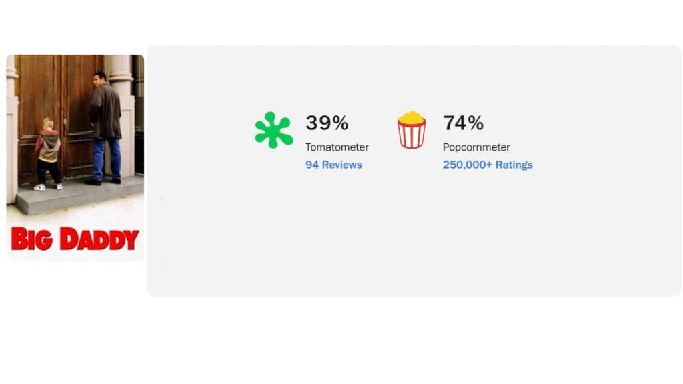This screenshot has width=683, height=384.
Task: Click the yellow popcorn atop the bucket
Action: click(412, 118)
